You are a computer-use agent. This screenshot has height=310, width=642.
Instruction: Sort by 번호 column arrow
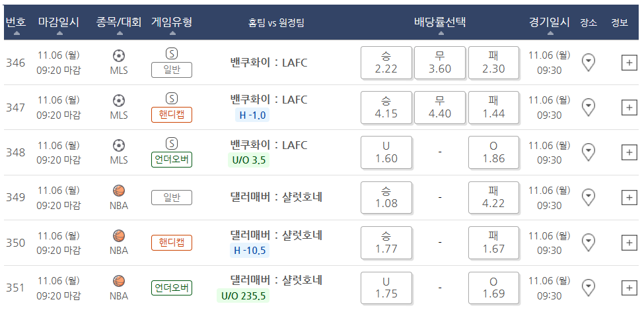pos(17,34)
